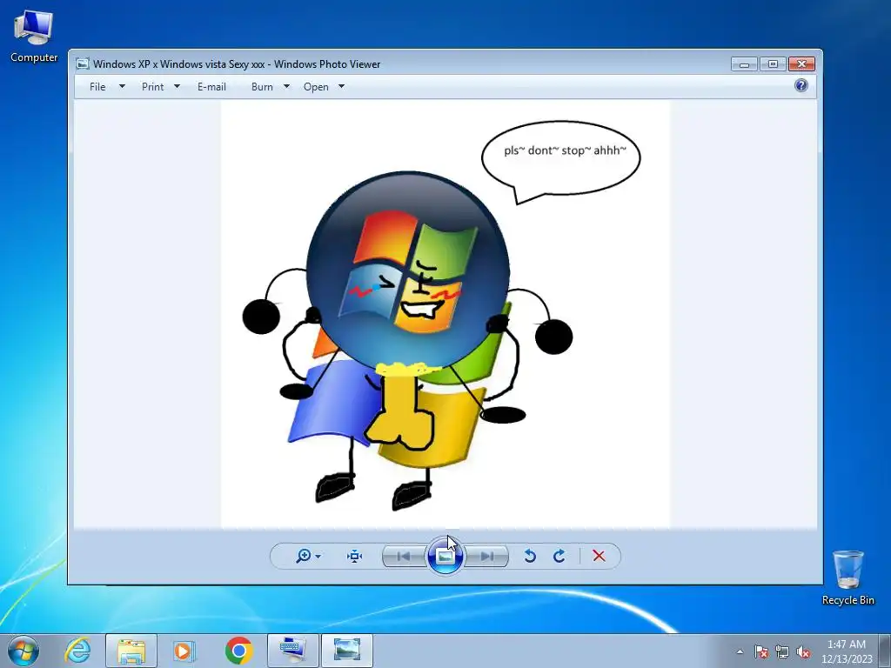The image size is (891, 668).
Task: Maximize the Windows Photo Viewer window
Action: pos(773,64)
